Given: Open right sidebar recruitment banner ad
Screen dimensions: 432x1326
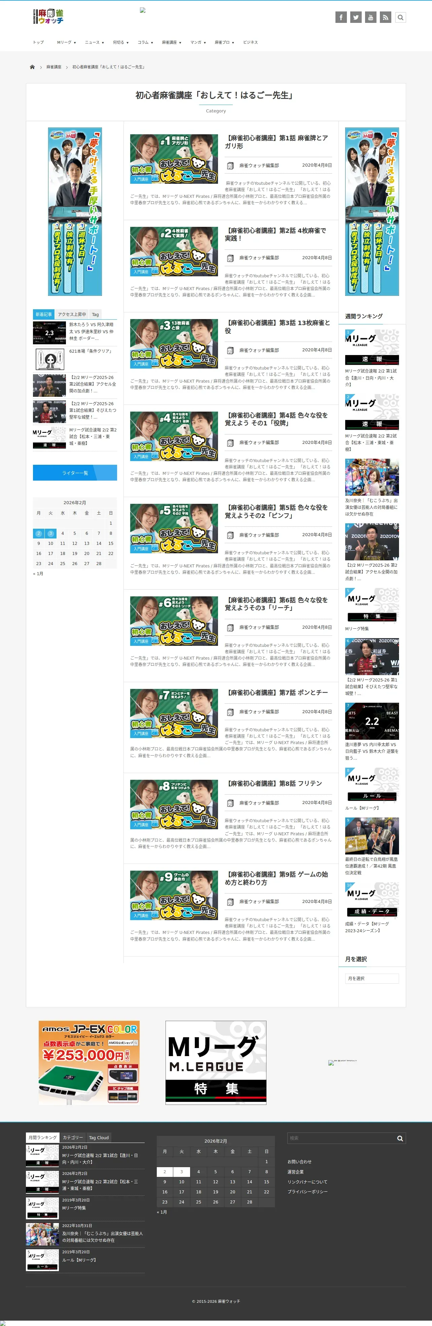Looking at the screenshot, I should [x=372, y=212].
